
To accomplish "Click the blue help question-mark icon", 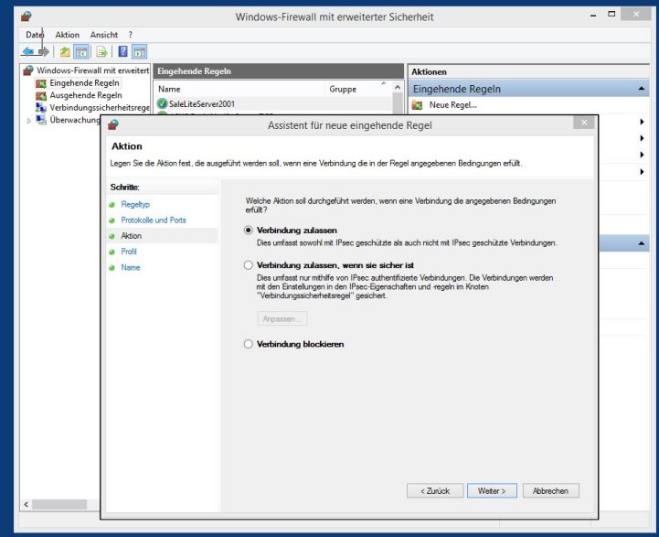I will (x=122, y=52).
